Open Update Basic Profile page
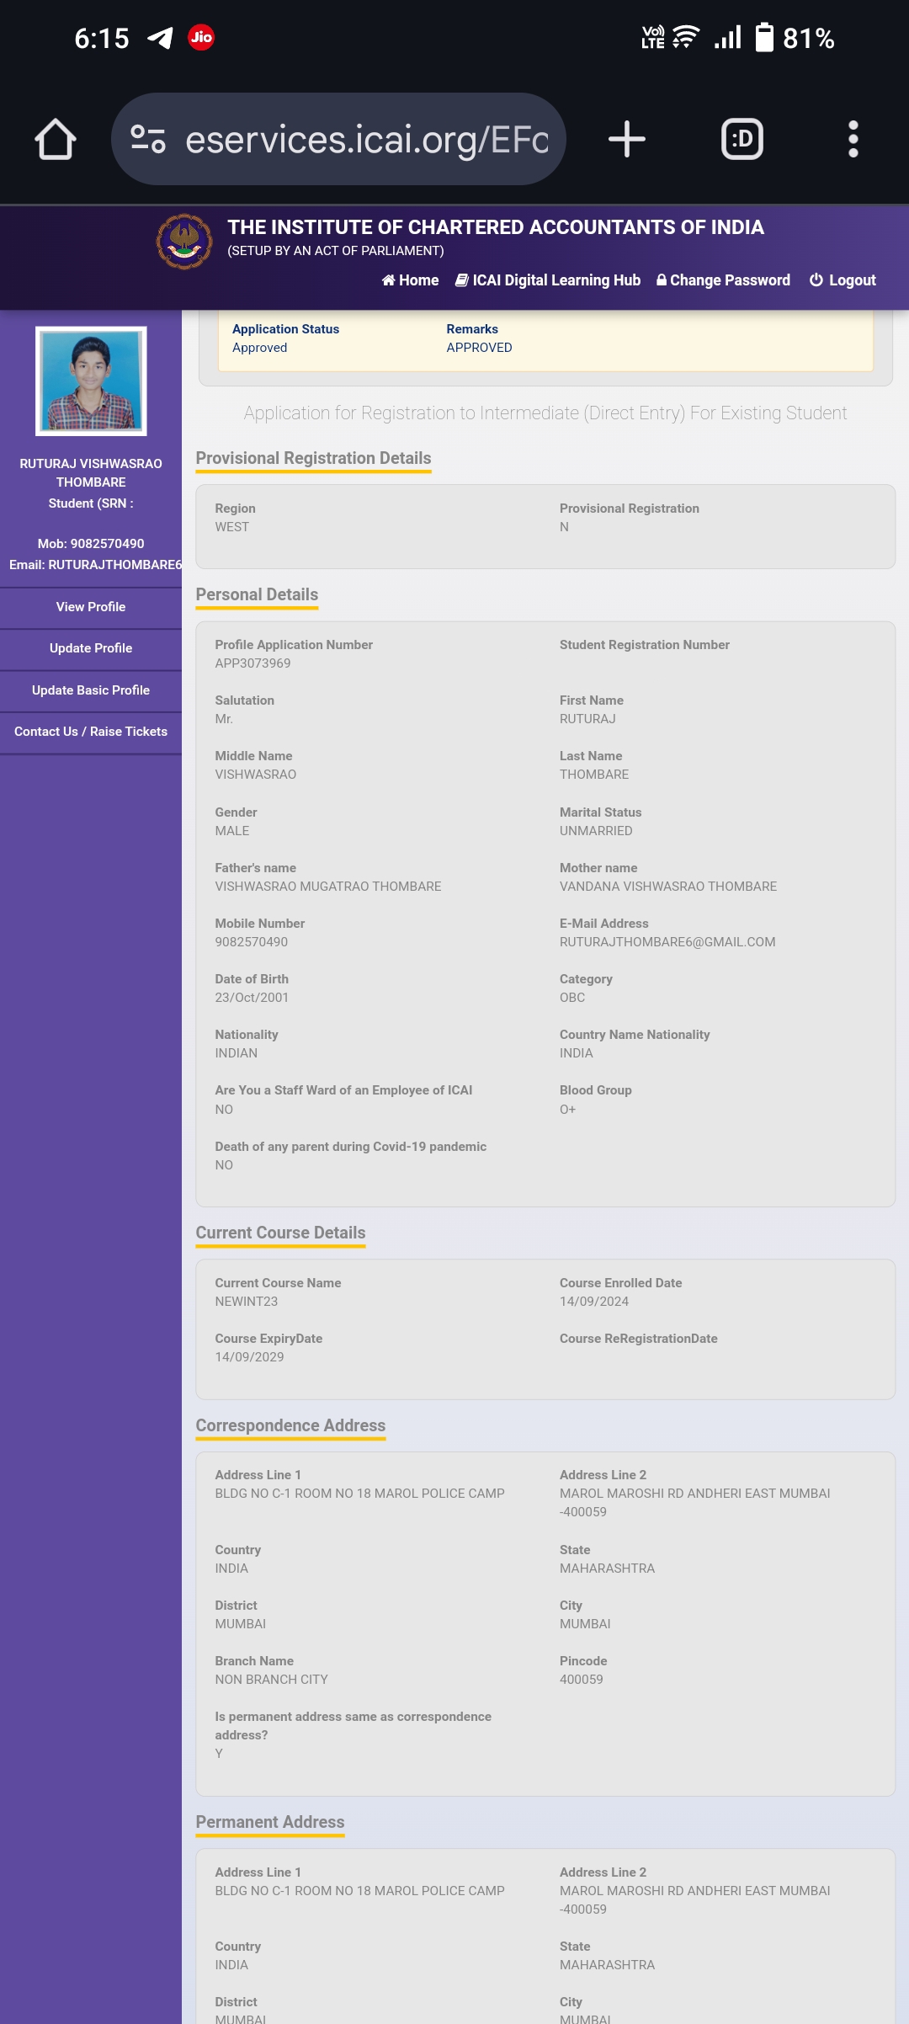This screenshot has width=909, height=2024. click(91, 690)
